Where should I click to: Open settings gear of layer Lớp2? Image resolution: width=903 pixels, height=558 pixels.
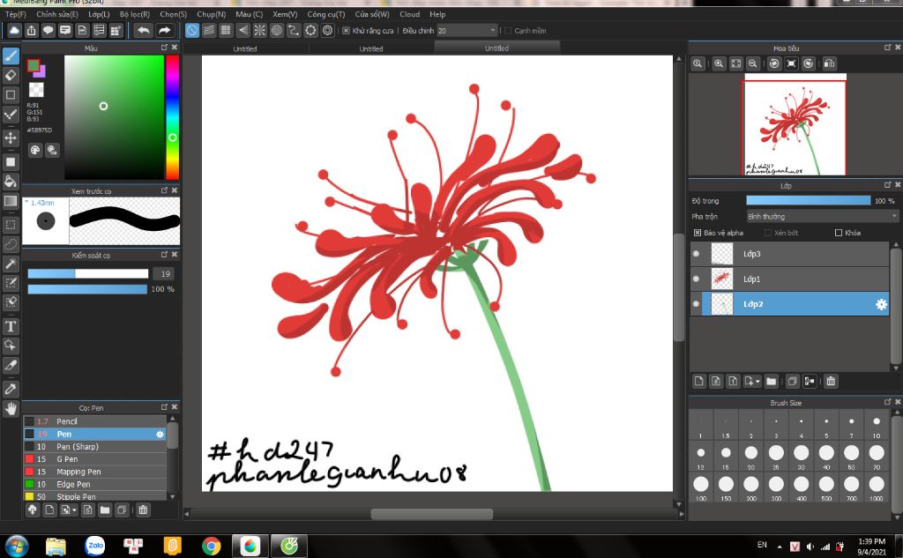pos(881,305)
